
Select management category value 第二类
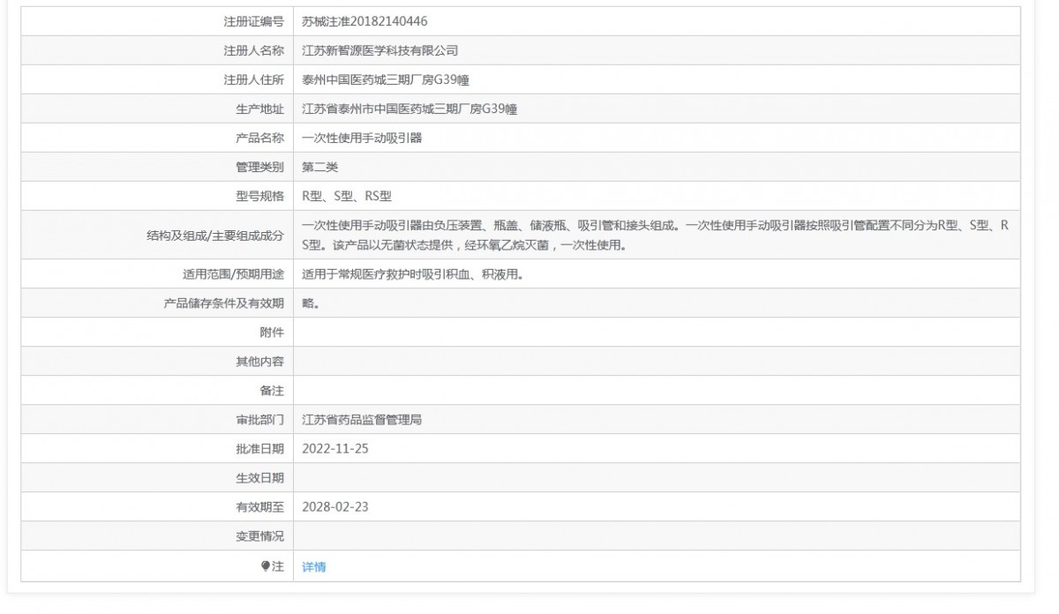319,167
